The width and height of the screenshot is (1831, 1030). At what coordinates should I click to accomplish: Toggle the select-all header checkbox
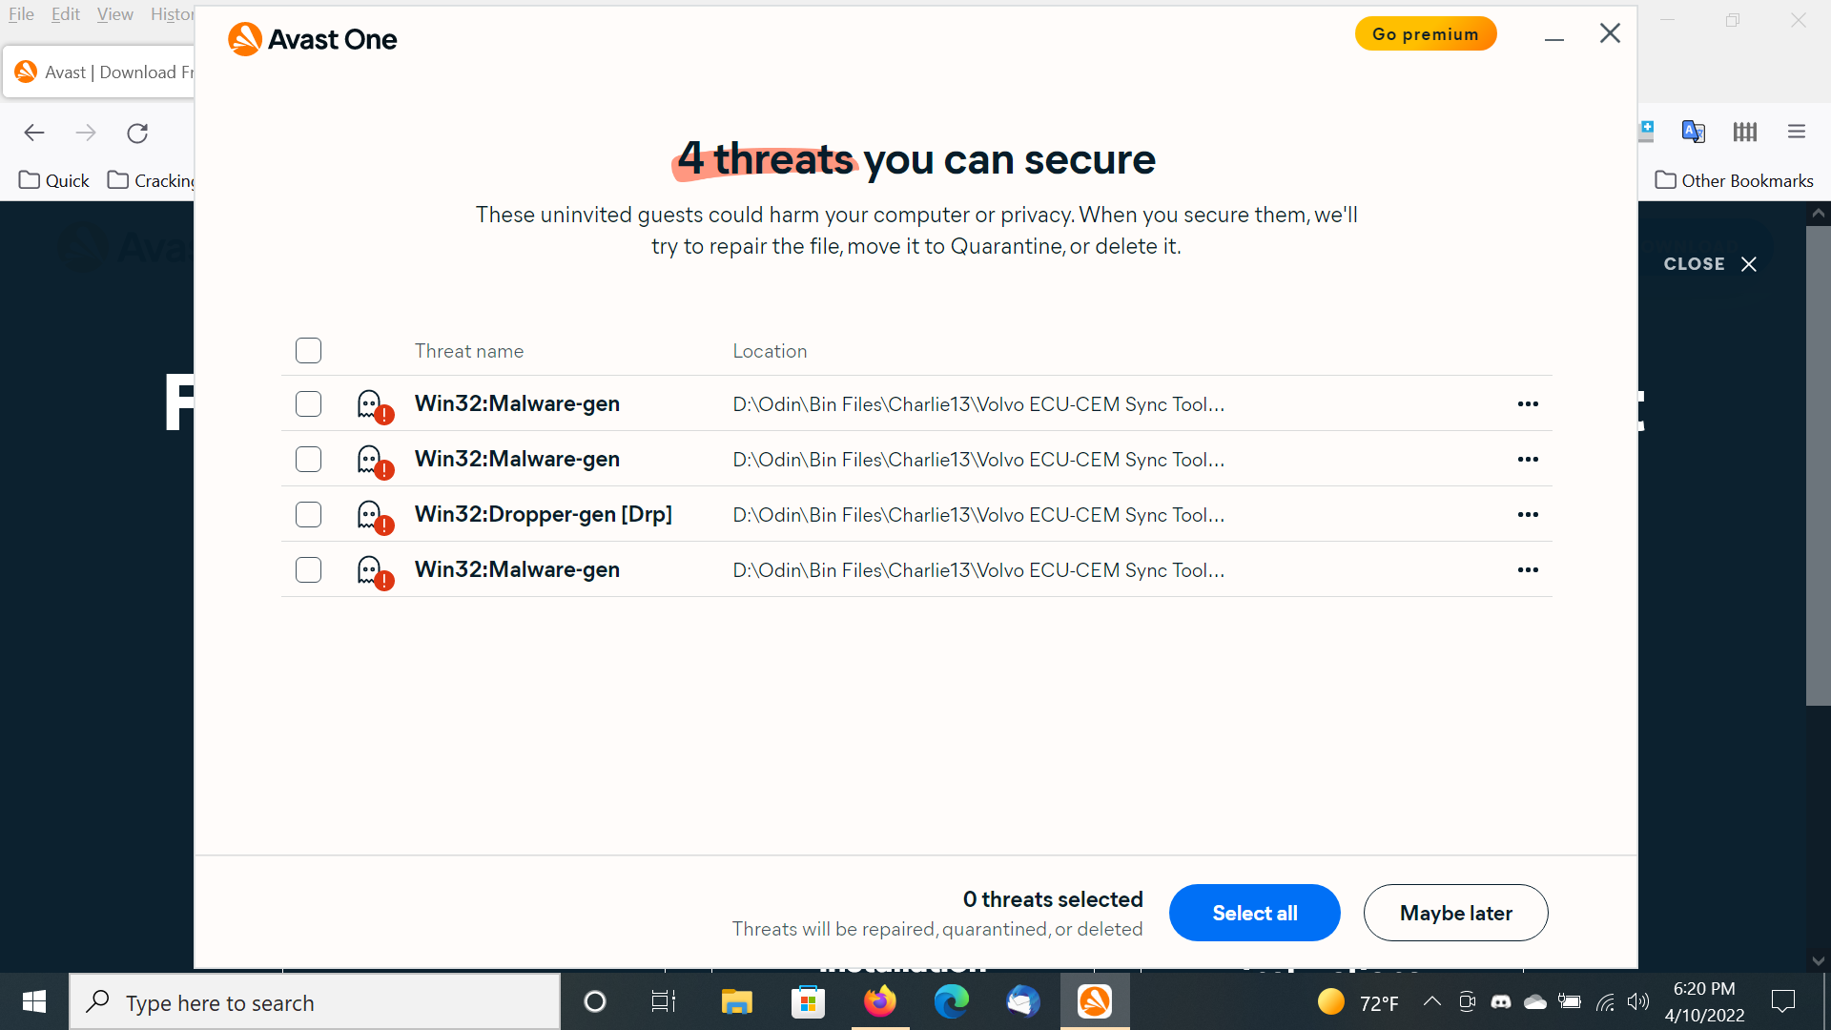pos(308,350)
